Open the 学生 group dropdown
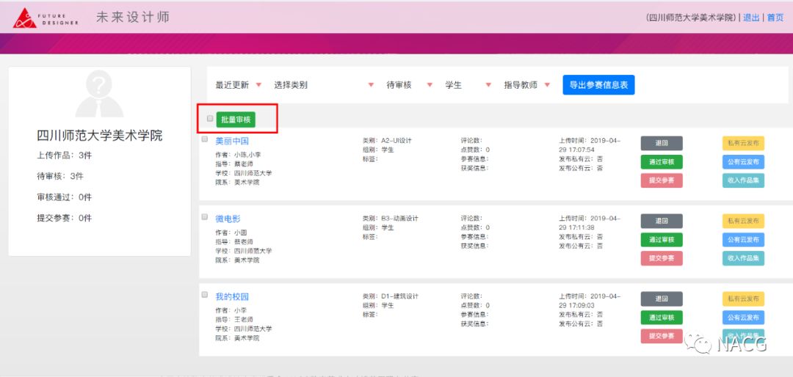 coord(468,85)
